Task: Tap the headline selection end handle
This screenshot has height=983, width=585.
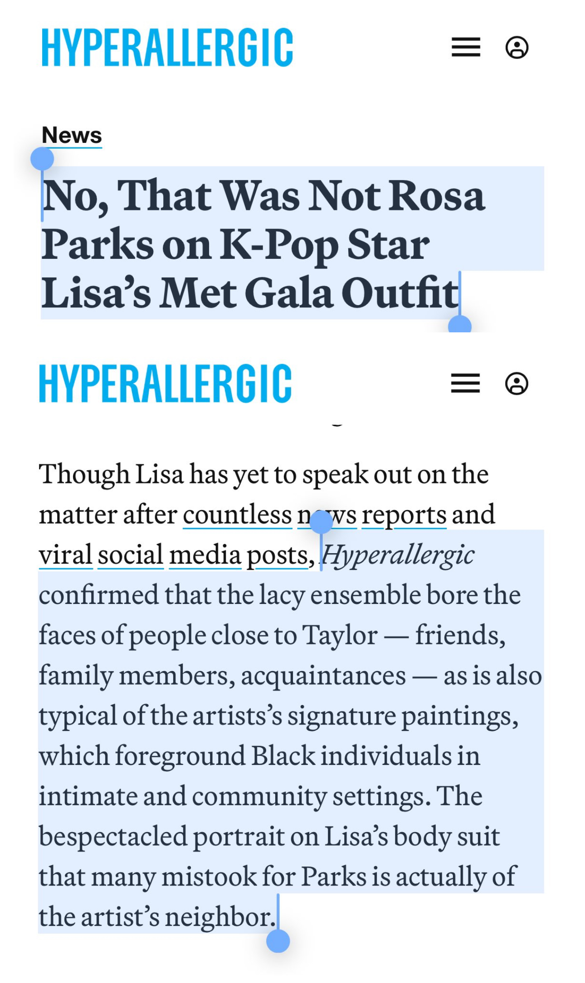Action: [x=459, y=326]
